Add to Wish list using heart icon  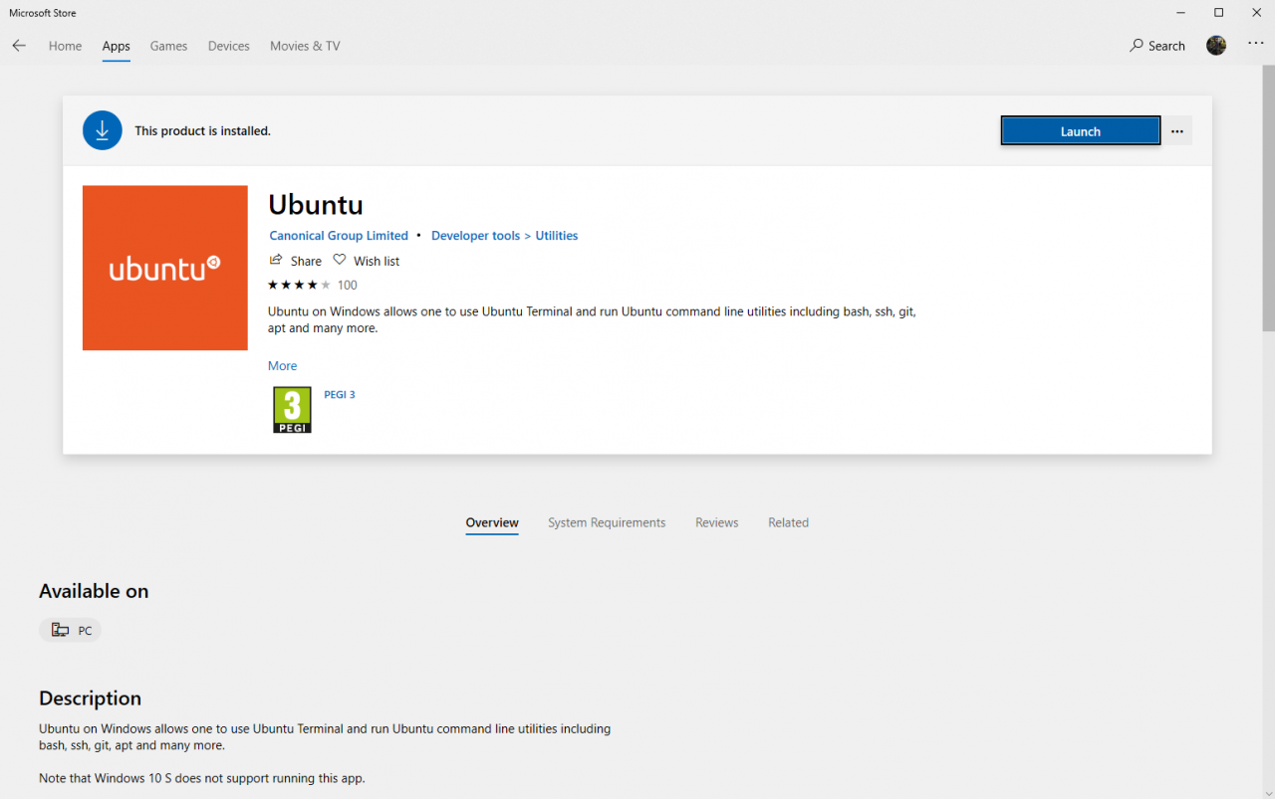(x=340, y=260)
